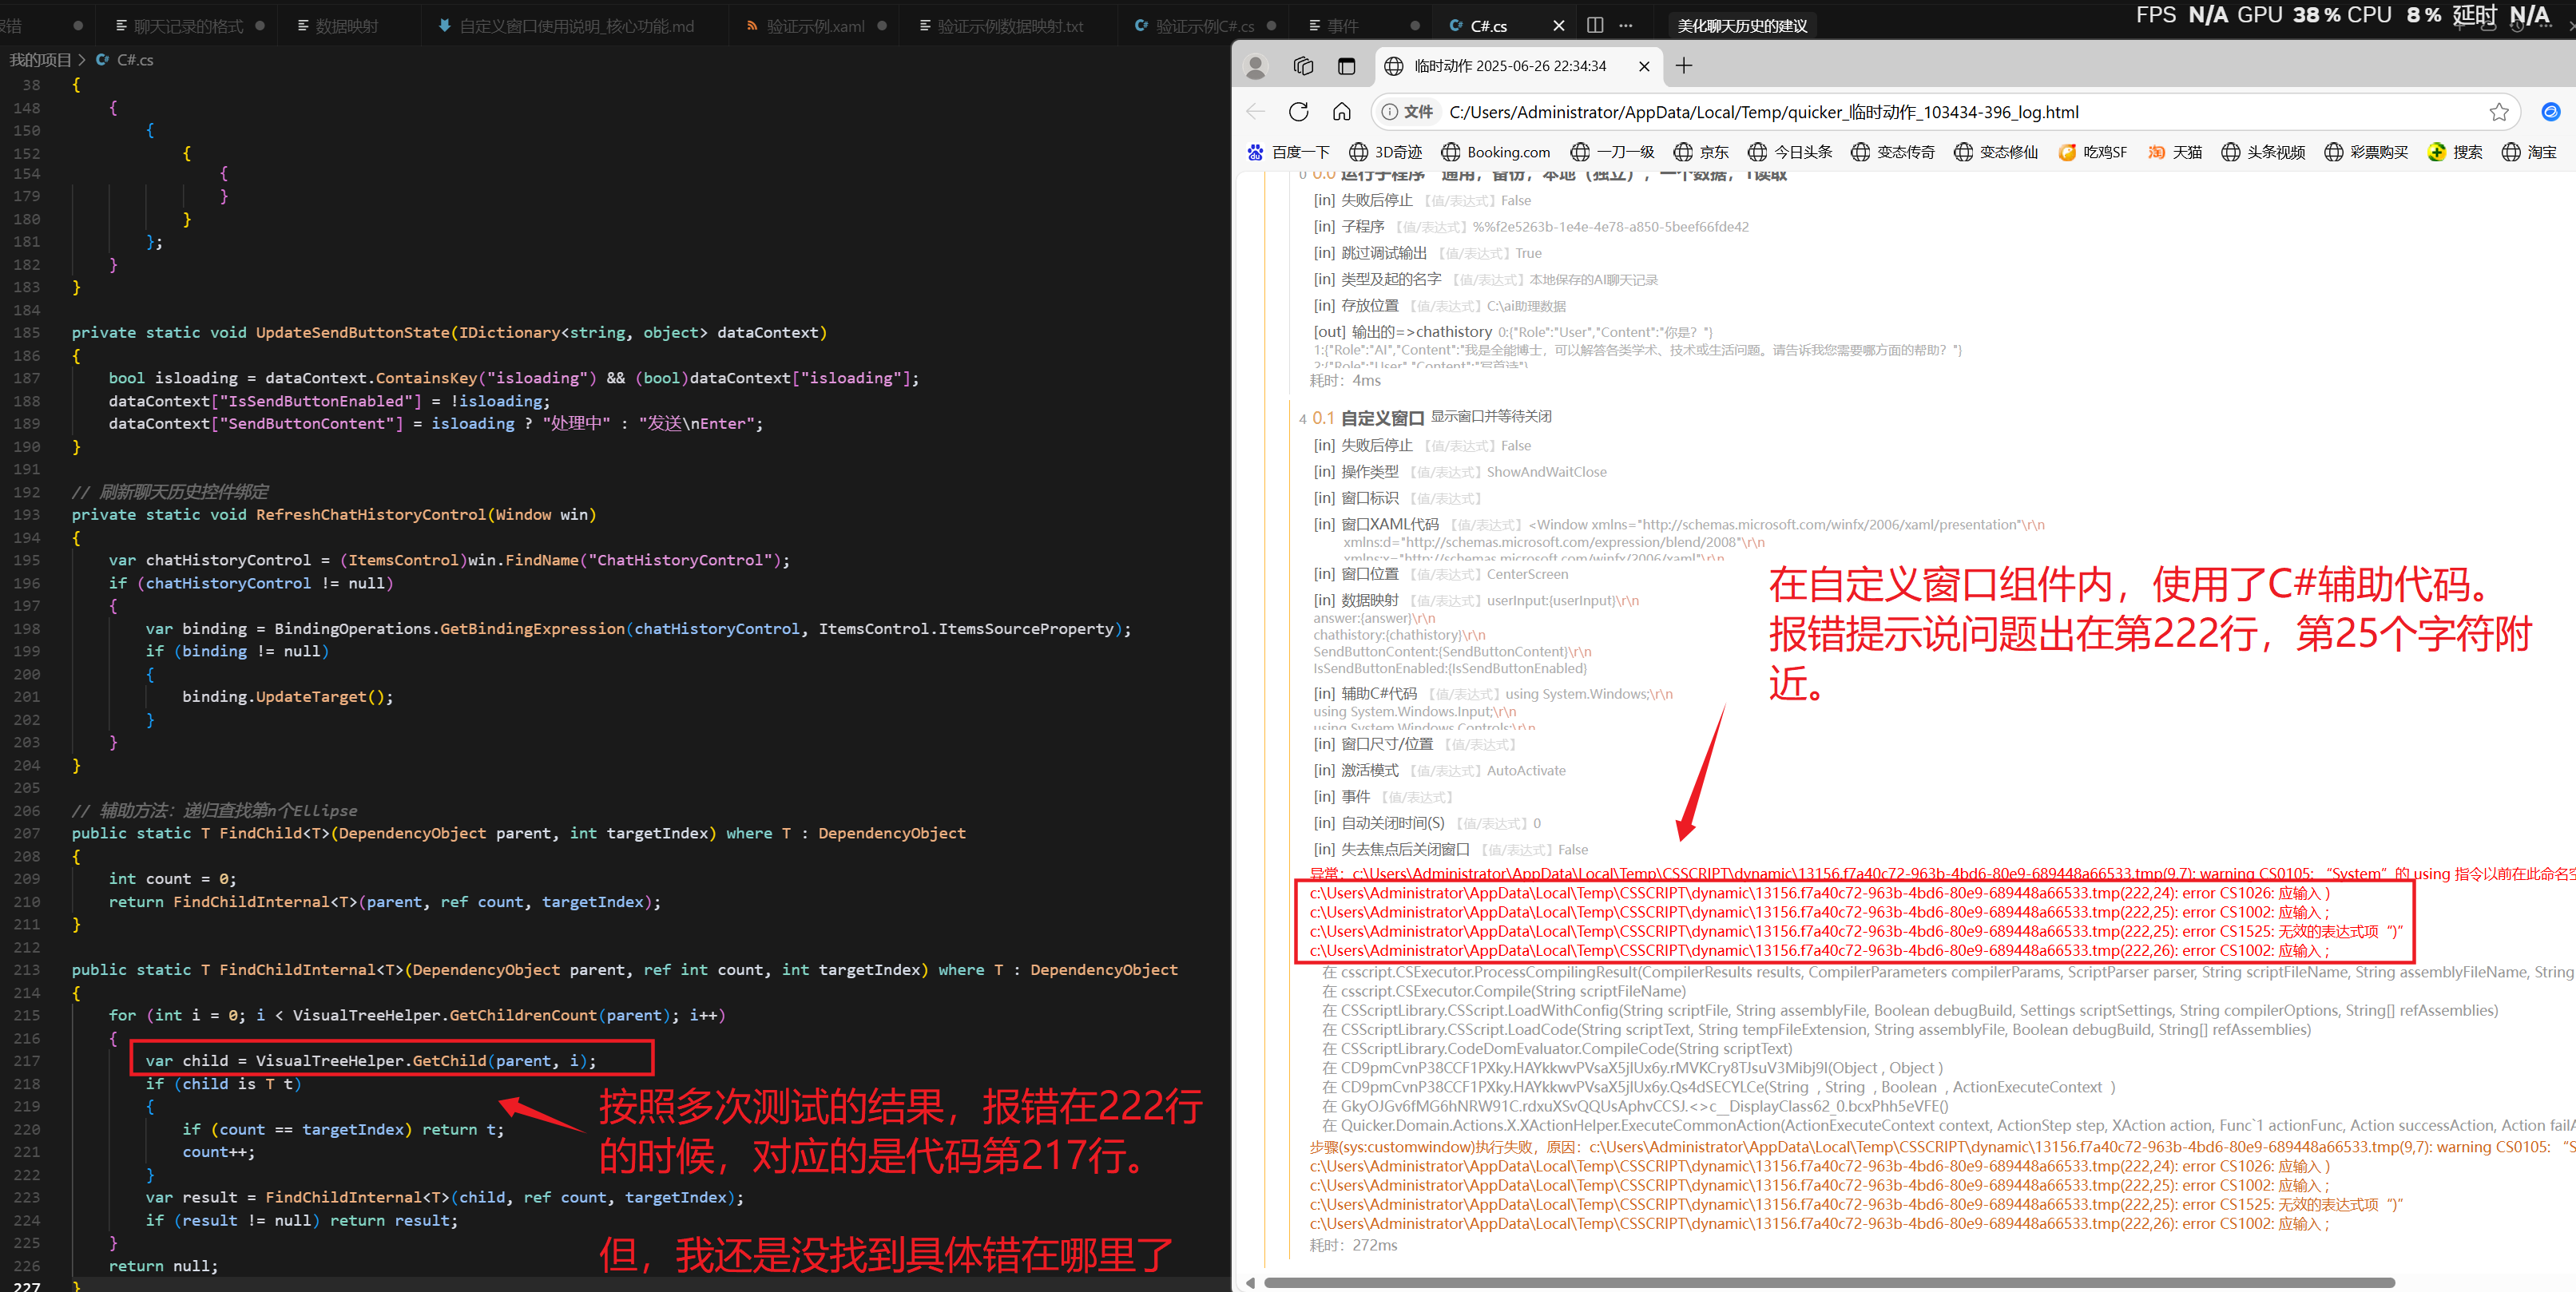The width and height of the screenshot is (2576, 1292).
Task: Click the UpdateSendButtonState method name
Action: click(x=352, y=333)
